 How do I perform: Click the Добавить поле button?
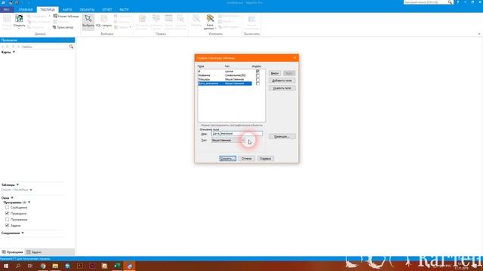click(x=281, y=81)
